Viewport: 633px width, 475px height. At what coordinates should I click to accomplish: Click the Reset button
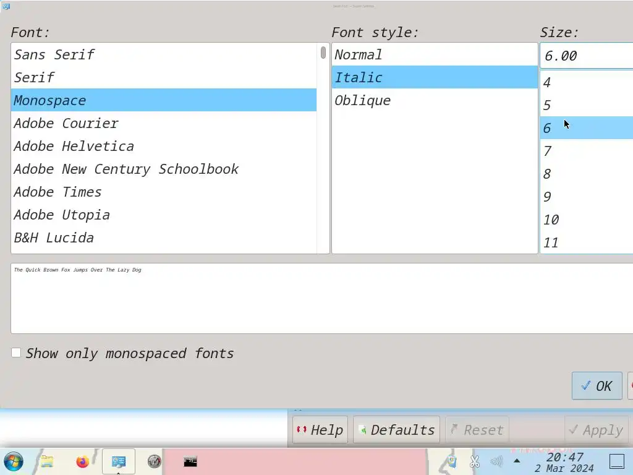point(477,430)
